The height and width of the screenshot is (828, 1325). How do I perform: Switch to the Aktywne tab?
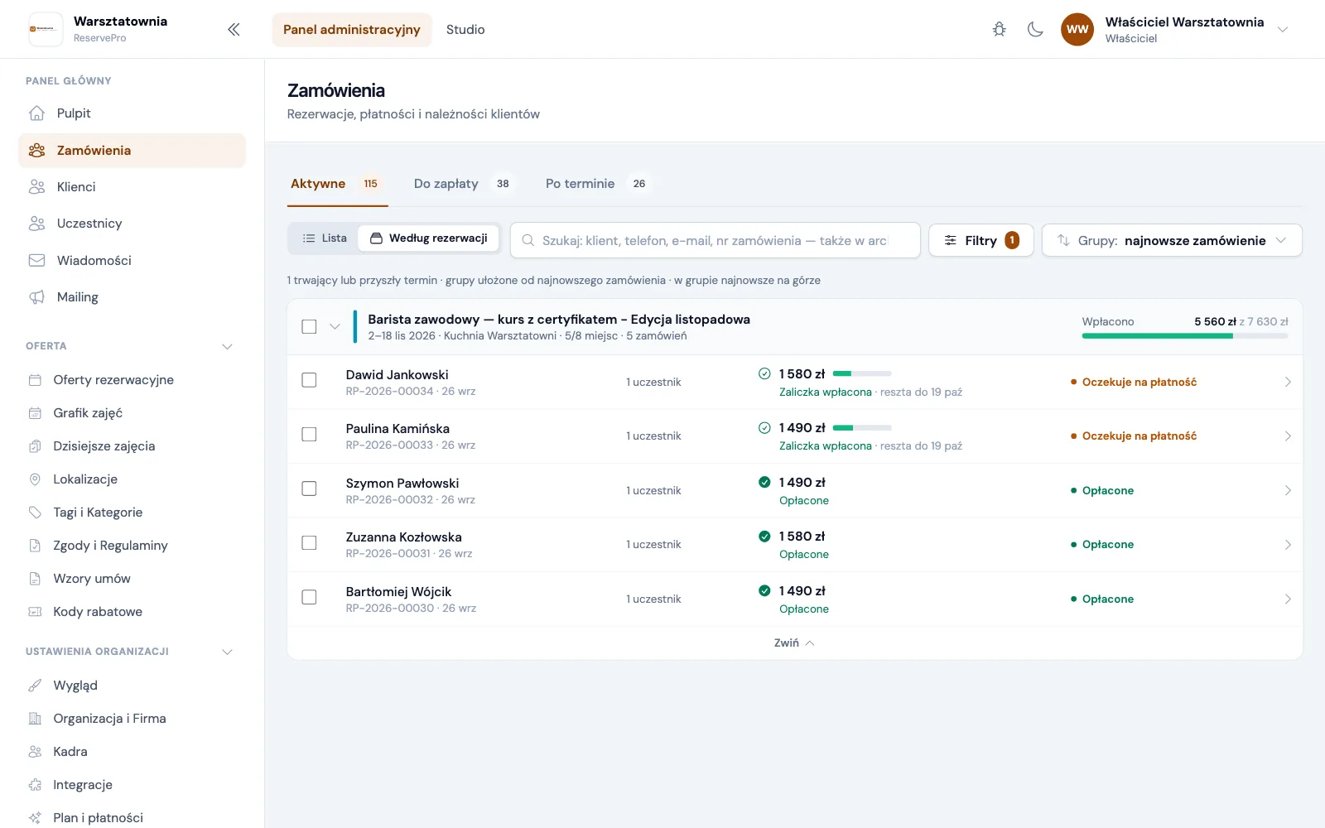point(336,184)
